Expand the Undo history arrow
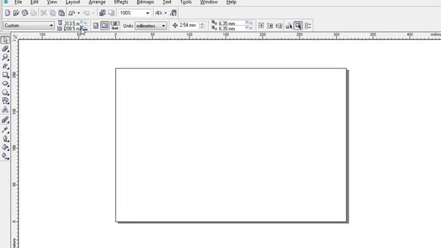Image resolution: width=441 pixels, height=248 pixels. coord(79,13)
